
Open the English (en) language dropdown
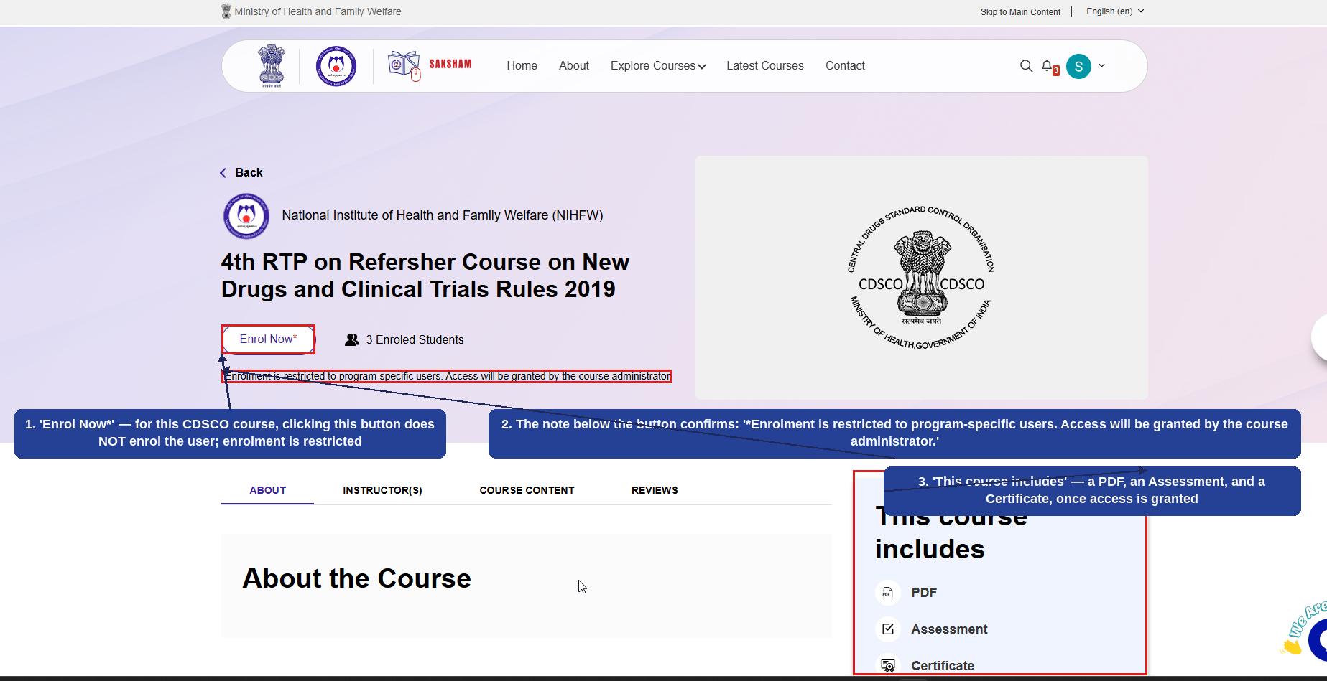point(1115,11)
